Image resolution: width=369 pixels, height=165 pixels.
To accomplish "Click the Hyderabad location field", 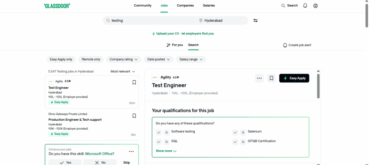I will [222, 21].
